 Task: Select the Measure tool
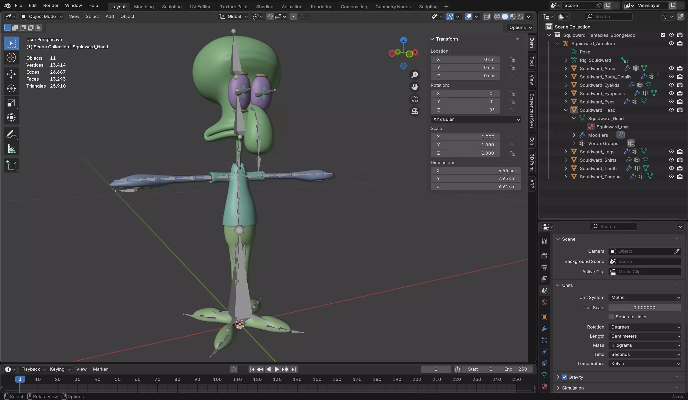coord(11,149)
